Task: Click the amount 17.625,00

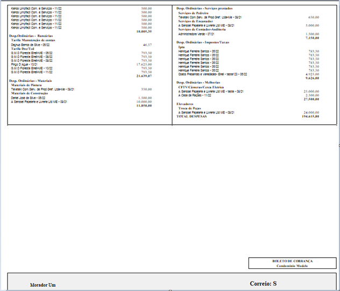Action: (x=144, y=65)
